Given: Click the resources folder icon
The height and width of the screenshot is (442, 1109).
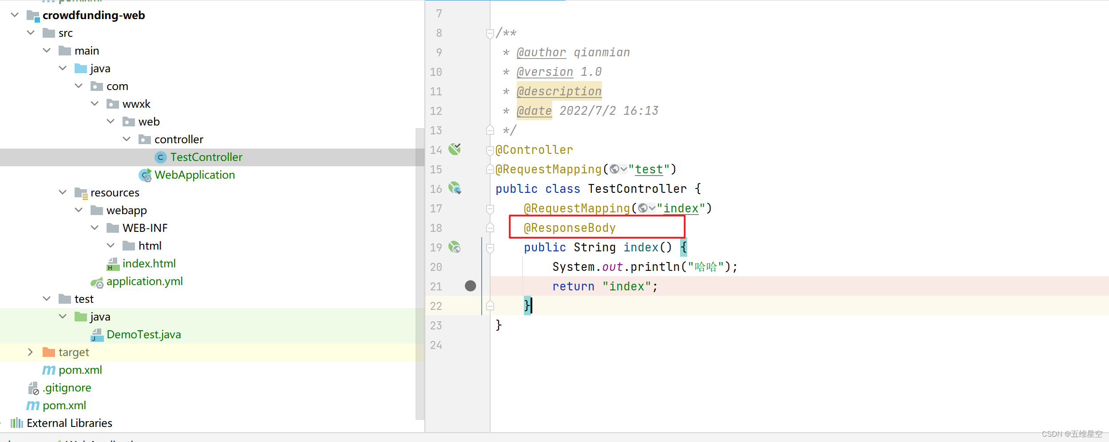Looking at the screenshot, I should pyautogui.click(x=81, y=193).
